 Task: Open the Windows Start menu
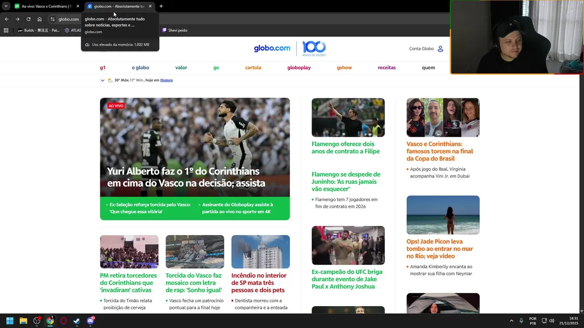10,321
